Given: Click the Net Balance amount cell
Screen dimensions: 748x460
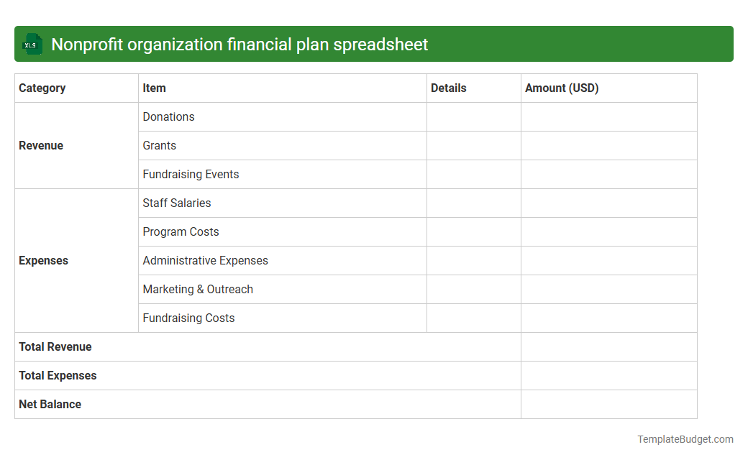Looking at the screenshot, I should (x=608, y=404).
